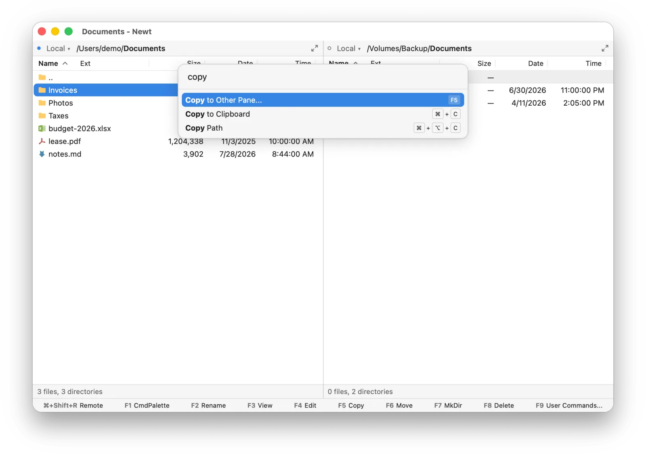Select the notes.md file name
This screenshot has height=455, width=646.
tap(65, 154)
